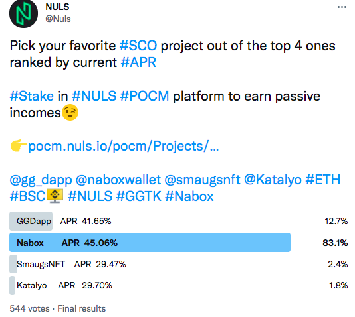Screen dimensions: 355x317
Task: Click the pointing hand emoji
Action: [x=19, y=146]
